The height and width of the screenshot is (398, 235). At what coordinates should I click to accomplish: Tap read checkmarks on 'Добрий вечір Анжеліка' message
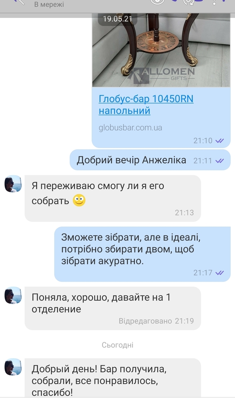[220, 161]
